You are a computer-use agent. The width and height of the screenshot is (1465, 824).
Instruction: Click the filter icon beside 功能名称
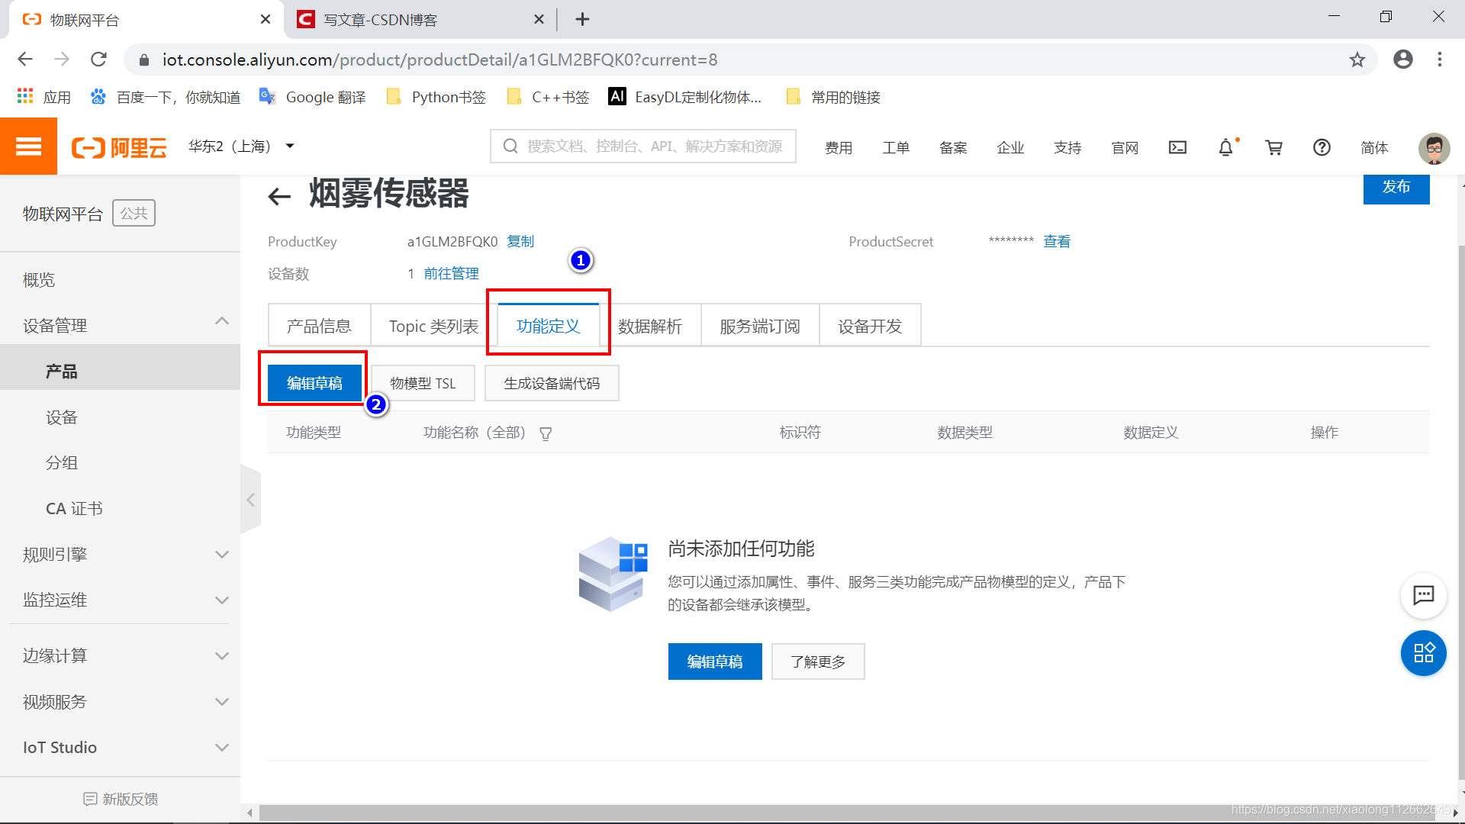546,433
